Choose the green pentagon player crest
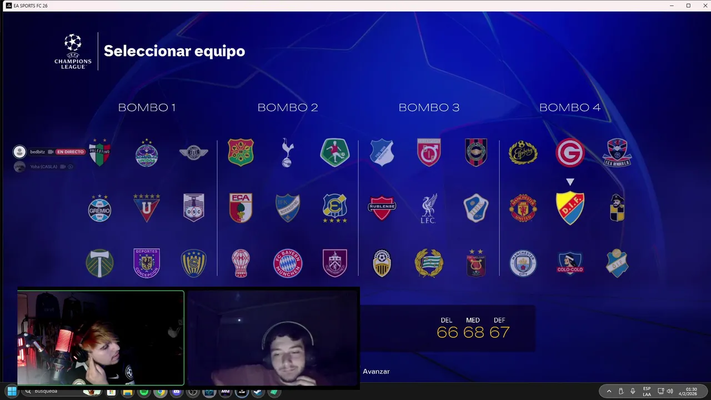711x400 pixels. (335, 153)
